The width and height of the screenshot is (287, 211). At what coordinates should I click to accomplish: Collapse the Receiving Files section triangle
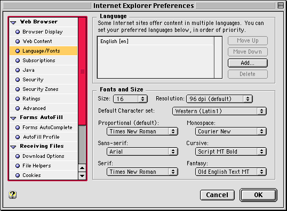[13, 147]
